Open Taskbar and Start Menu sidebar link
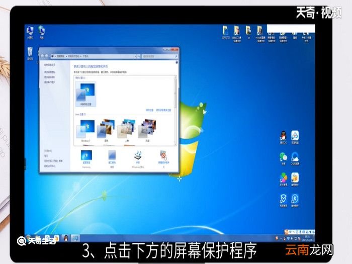 [53, 161]
